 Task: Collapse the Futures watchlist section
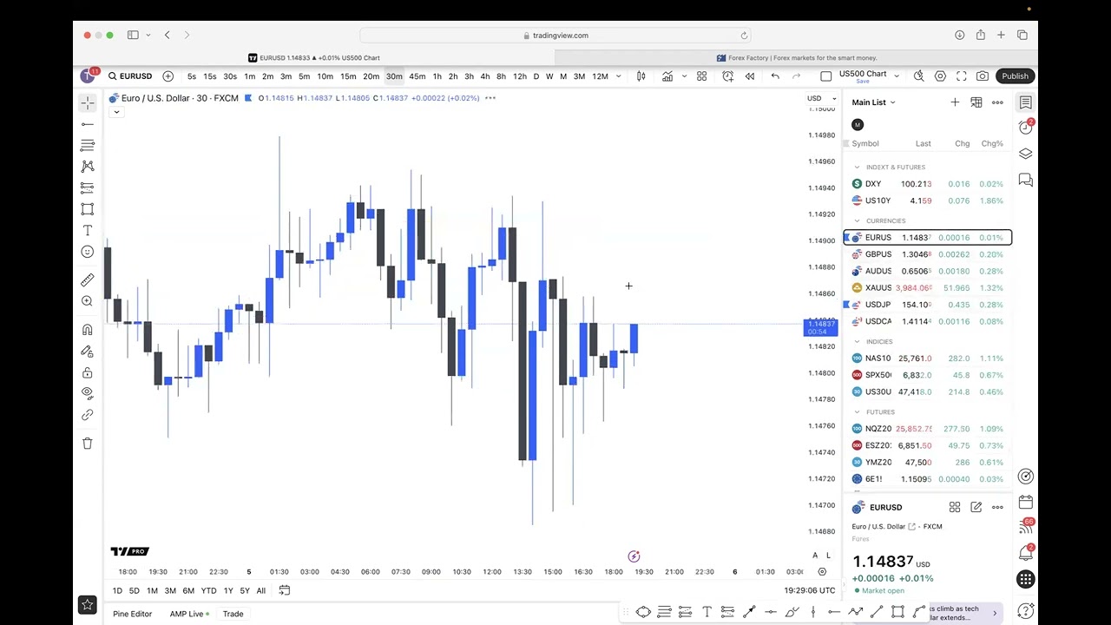[x=857, y=412]
